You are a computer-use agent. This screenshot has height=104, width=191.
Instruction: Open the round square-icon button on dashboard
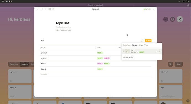[172, 19]
